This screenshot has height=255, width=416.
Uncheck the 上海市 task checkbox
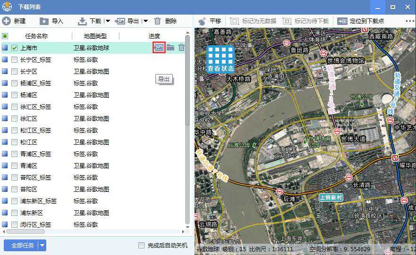point(14,48)
